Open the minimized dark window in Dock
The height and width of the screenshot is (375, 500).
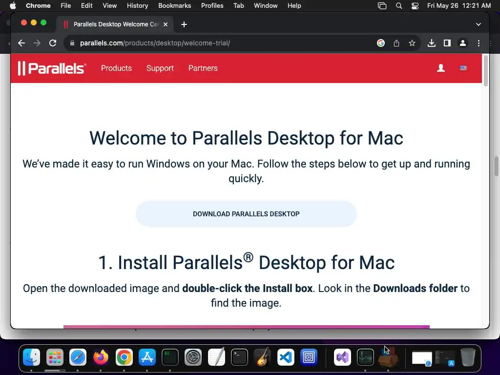445,358
